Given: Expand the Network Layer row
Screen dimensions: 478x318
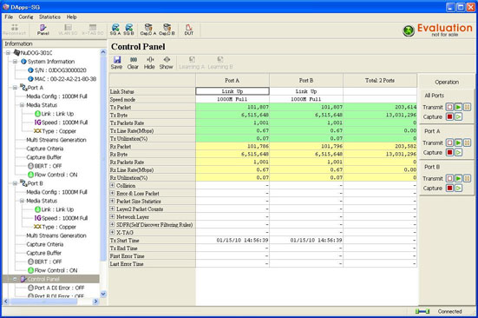Looking at the screenshot, I should [112, 216].
